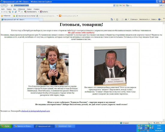Switch to third taskbar window with orange icon
The width and height of the screenshot is (165, 132).
(x=65, y=126)
